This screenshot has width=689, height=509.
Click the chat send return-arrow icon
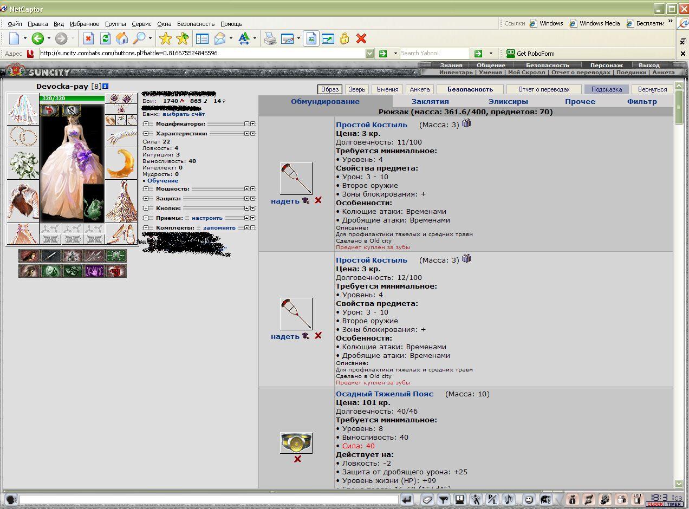tap(406, 499)
